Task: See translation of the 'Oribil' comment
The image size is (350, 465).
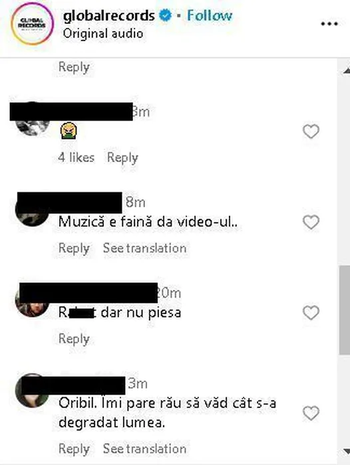Action: point(144,448)
